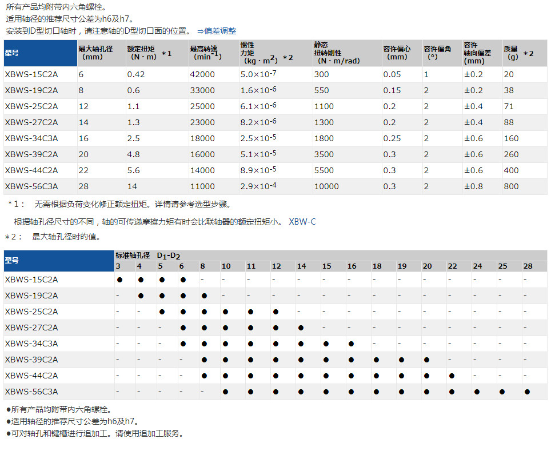Click the 1.6×10-6 inertia value
The height and width of the screenshot is (455, 551).
click(258, 90)
